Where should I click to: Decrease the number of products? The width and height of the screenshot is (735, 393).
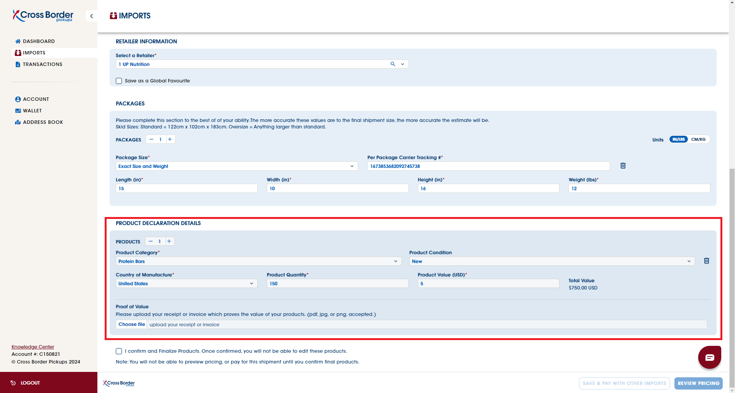pos(151,241)
